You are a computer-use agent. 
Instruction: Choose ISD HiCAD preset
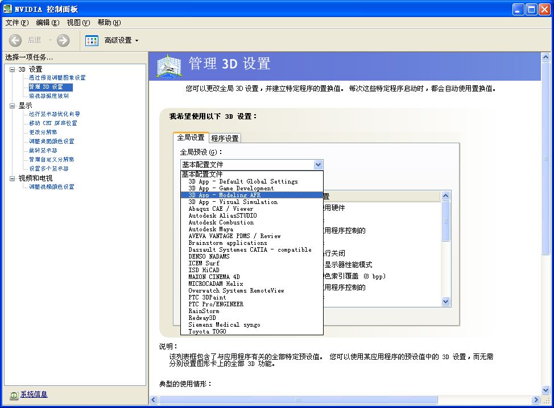252,270
